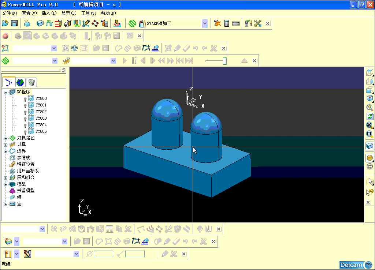Toggle light bulb for TY802
This screenshot has height=270, width=375.
pyautogui.click(x=25, y=112)
